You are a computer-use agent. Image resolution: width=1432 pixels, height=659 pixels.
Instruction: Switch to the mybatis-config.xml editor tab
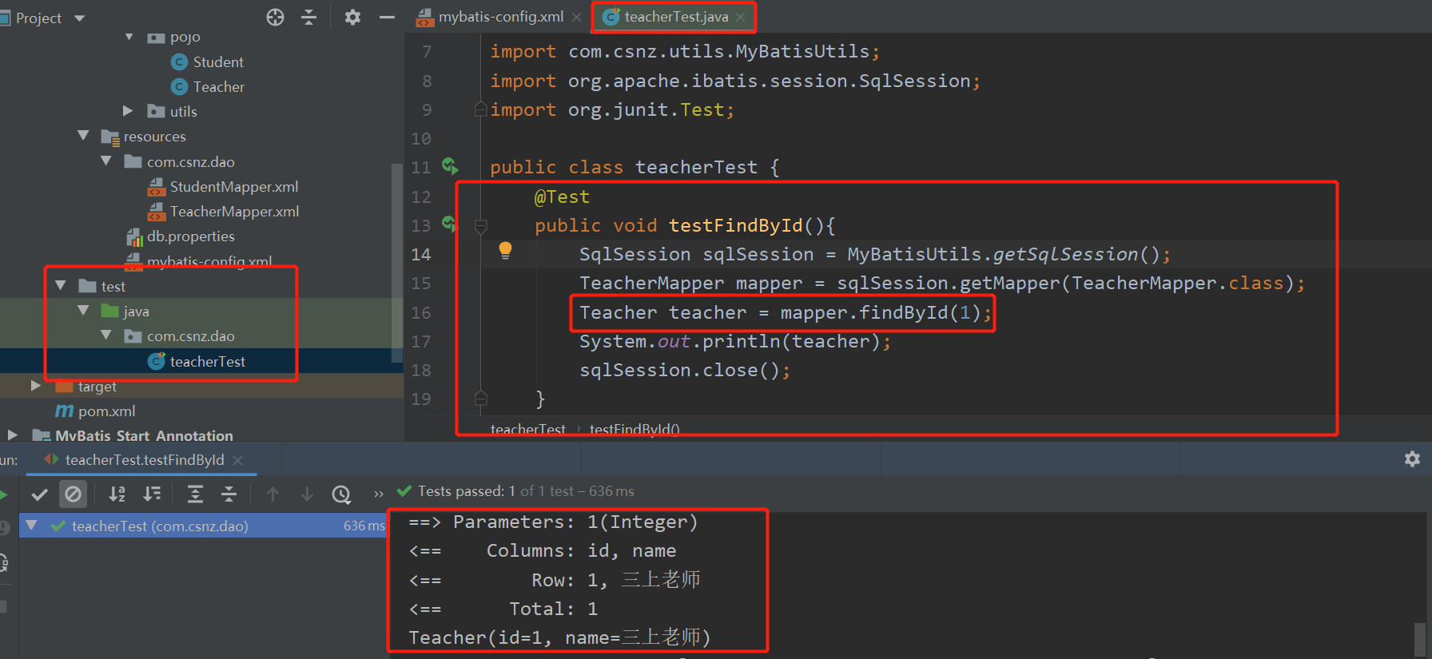click(490, 17)
